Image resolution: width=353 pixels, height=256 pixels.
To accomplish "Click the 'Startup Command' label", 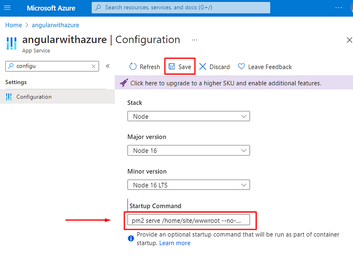I will [x=155, y=206].
